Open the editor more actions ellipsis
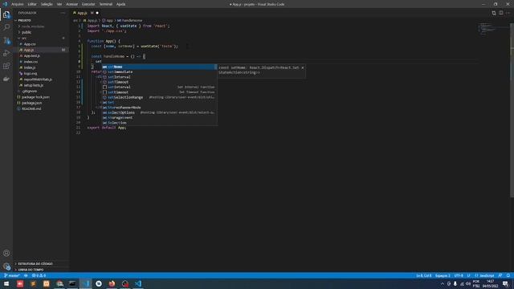Viewport: 514px width, 289px height. point(508,13)
